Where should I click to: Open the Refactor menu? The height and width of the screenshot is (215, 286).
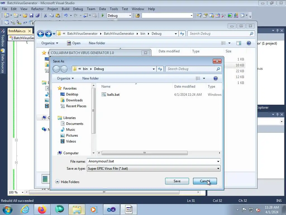37,9
